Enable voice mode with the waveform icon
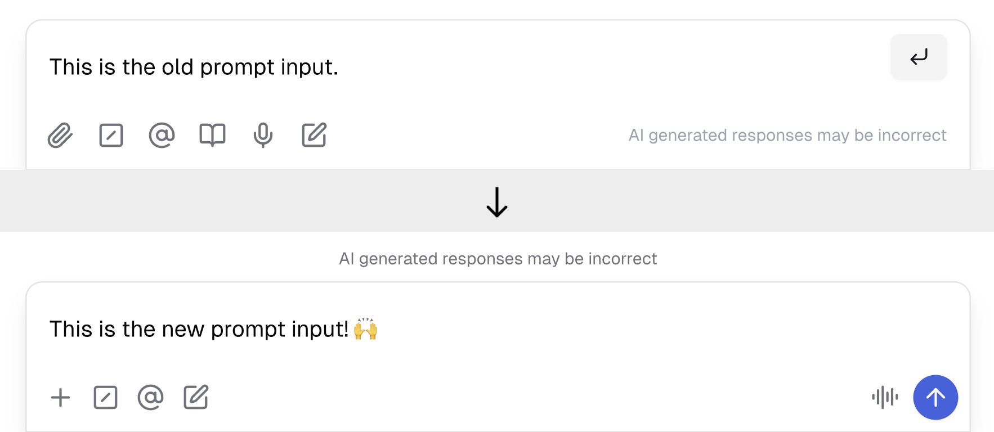The image size is (994, 432). (884, 397)
